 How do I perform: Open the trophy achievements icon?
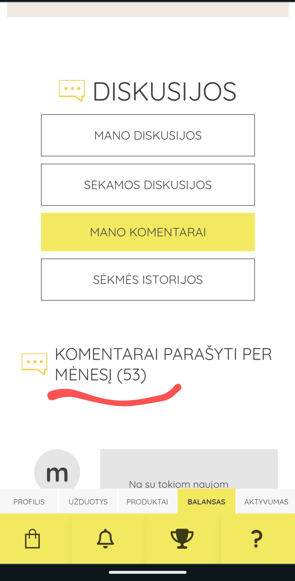[x=182, y=539]
